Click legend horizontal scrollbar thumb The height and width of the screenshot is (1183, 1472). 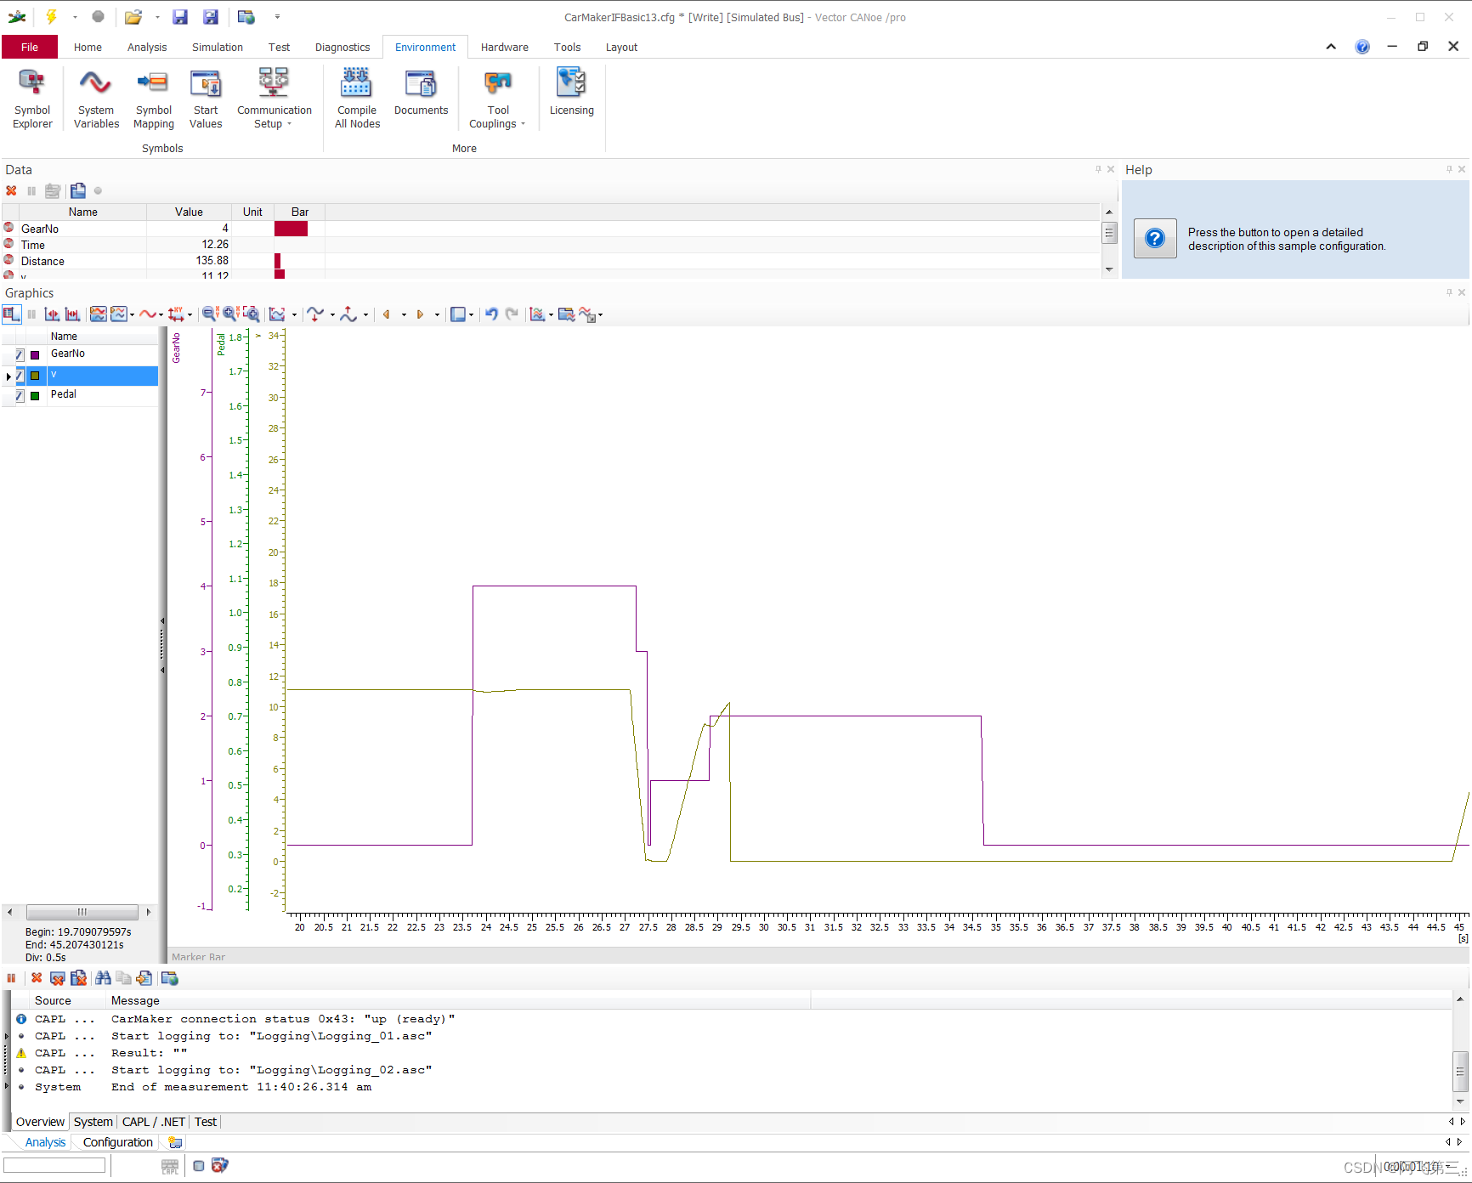(82, 912)
